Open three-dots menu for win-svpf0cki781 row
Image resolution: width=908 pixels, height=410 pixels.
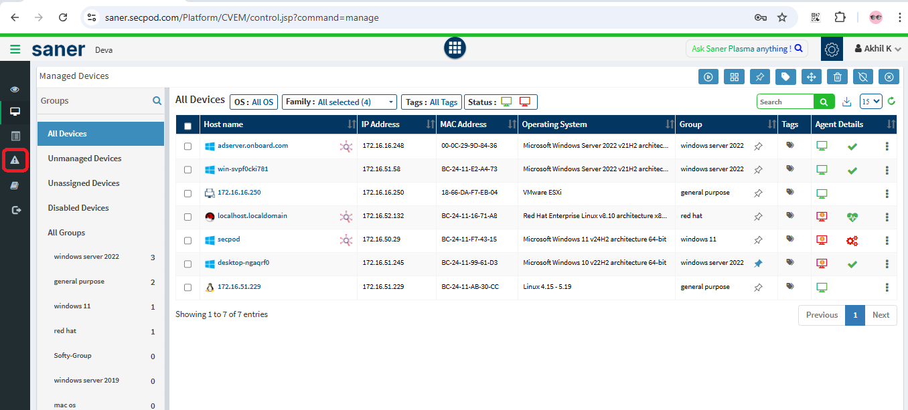(x=887, y=170)
